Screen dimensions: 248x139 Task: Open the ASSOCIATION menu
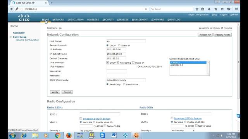(76, 20)
